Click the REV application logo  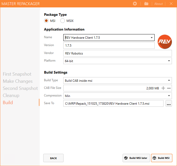coord(165,41)
